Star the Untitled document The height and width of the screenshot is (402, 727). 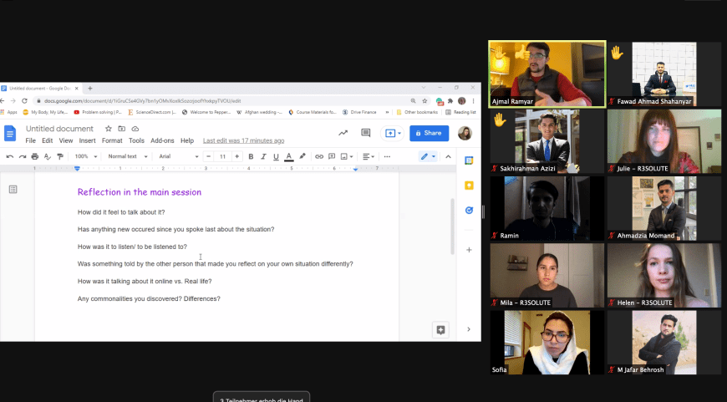[x=109, y=129]
